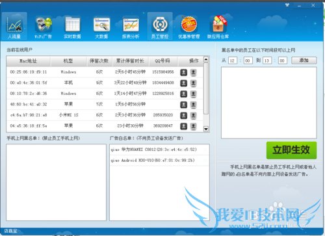Select MAC address 08:10:78:2c:d6:36

pyautogui.click(x=29, y=94)
